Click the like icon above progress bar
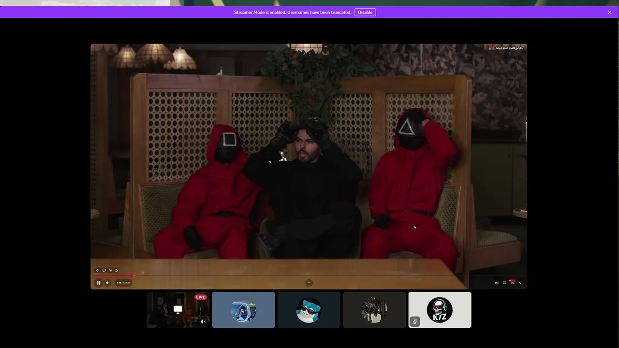Screen dimensions: 619x348 tap(116, 270)
